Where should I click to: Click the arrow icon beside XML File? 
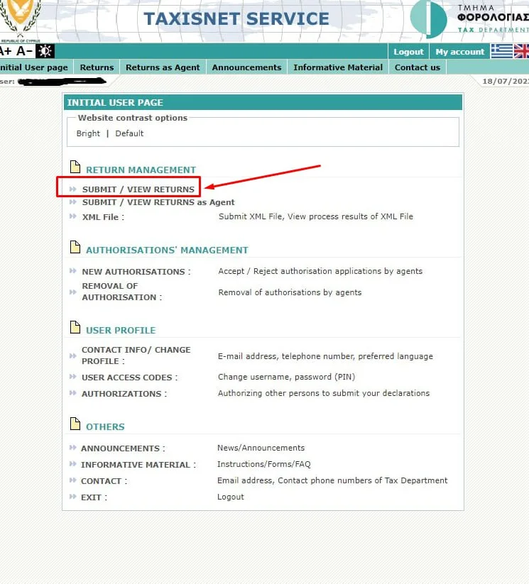73,216
